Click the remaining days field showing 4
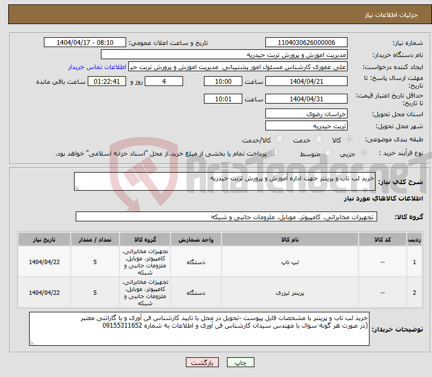The image size is (432, 377). tap(164, 81)
